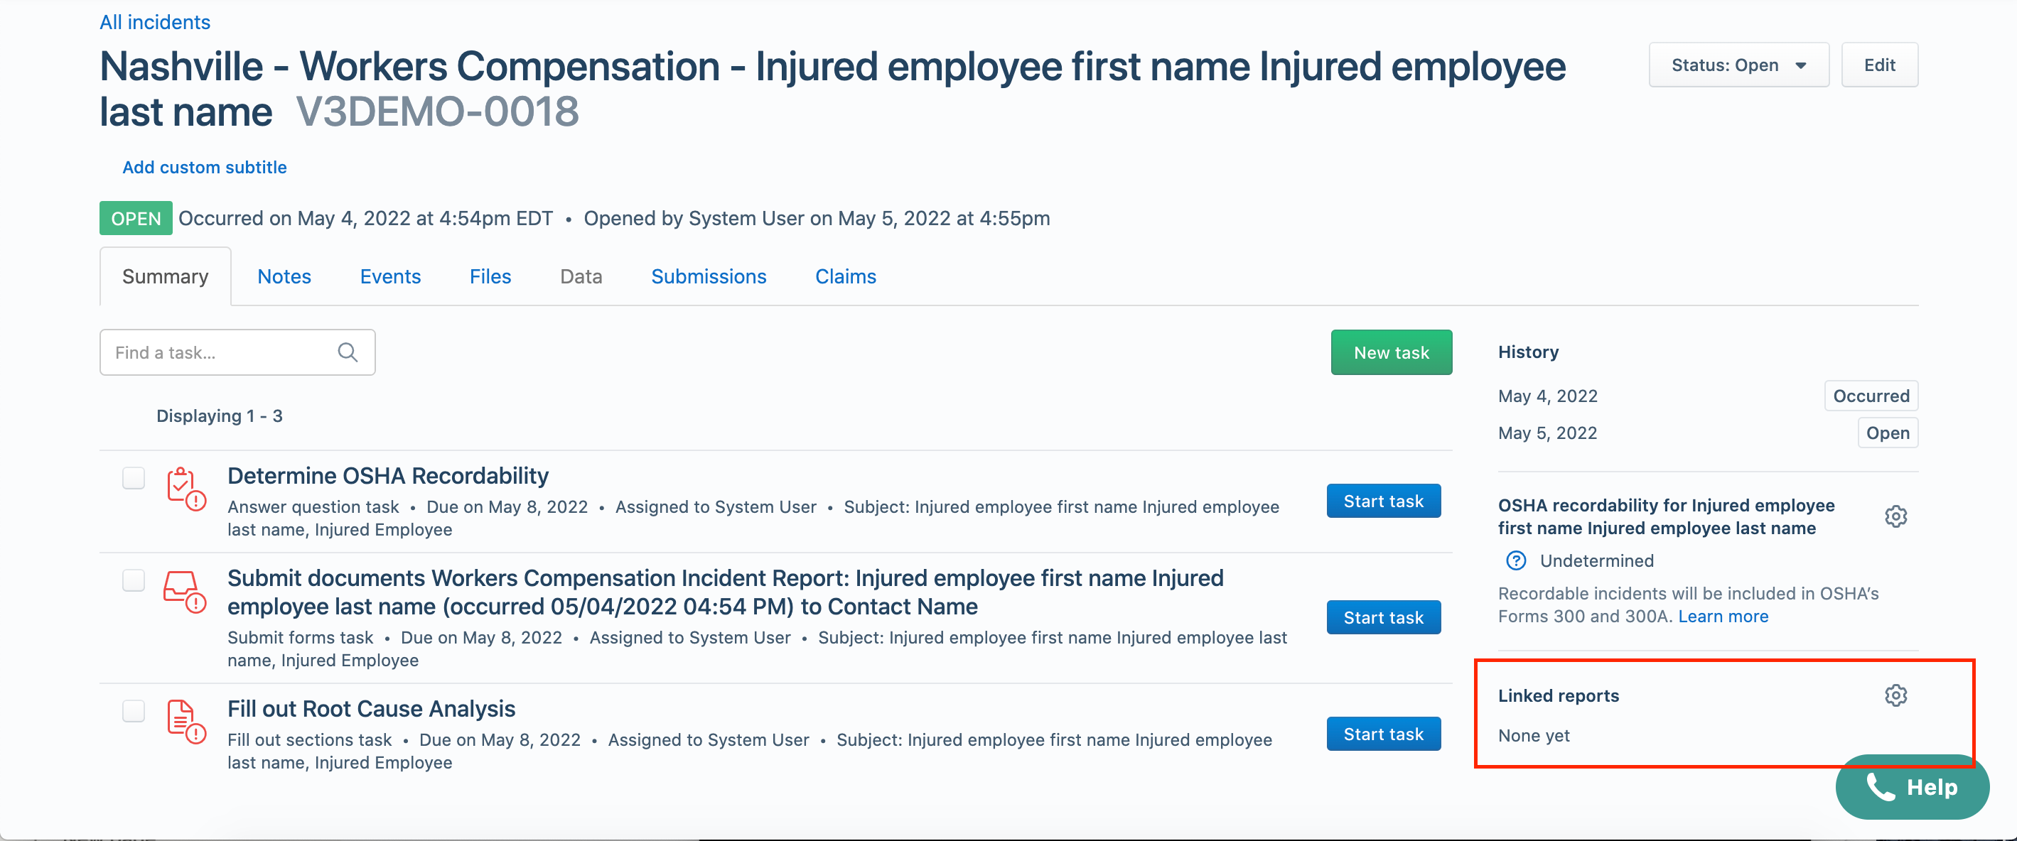Screen dimensions: 2017x841
Task: Click the OSHA recordability settings gear icon
Action: [1895, 516]
